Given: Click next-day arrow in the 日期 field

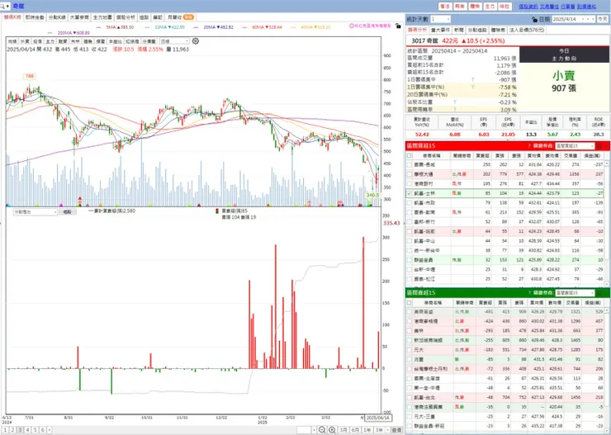Looking at the screenshot, I should [x=592, y=19].
